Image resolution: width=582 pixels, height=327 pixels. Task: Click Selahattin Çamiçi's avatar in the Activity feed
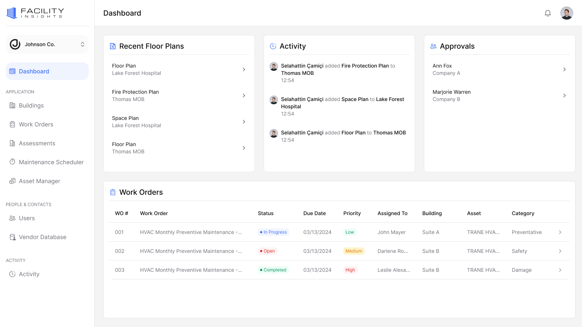click(274, 66)
